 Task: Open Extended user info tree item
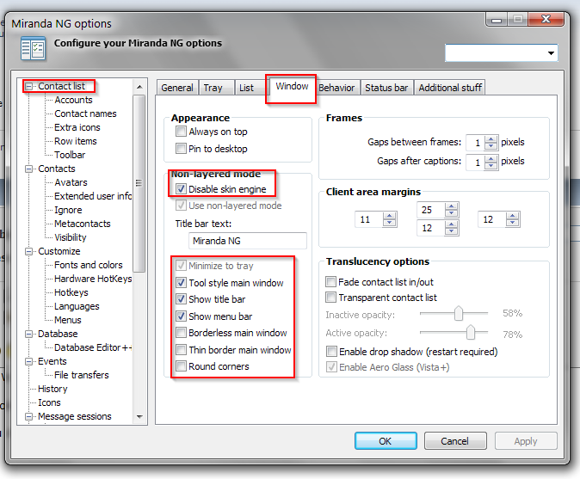click(x=93, y=196)
